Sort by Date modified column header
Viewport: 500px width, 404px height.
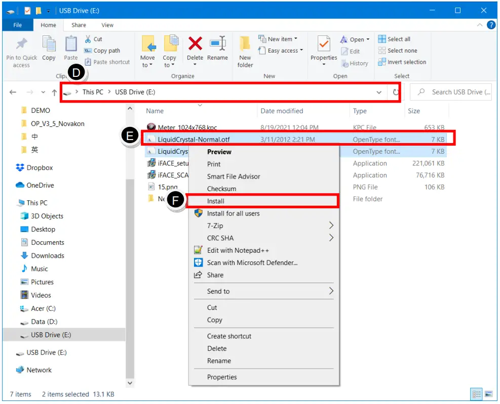pos(282,111)
